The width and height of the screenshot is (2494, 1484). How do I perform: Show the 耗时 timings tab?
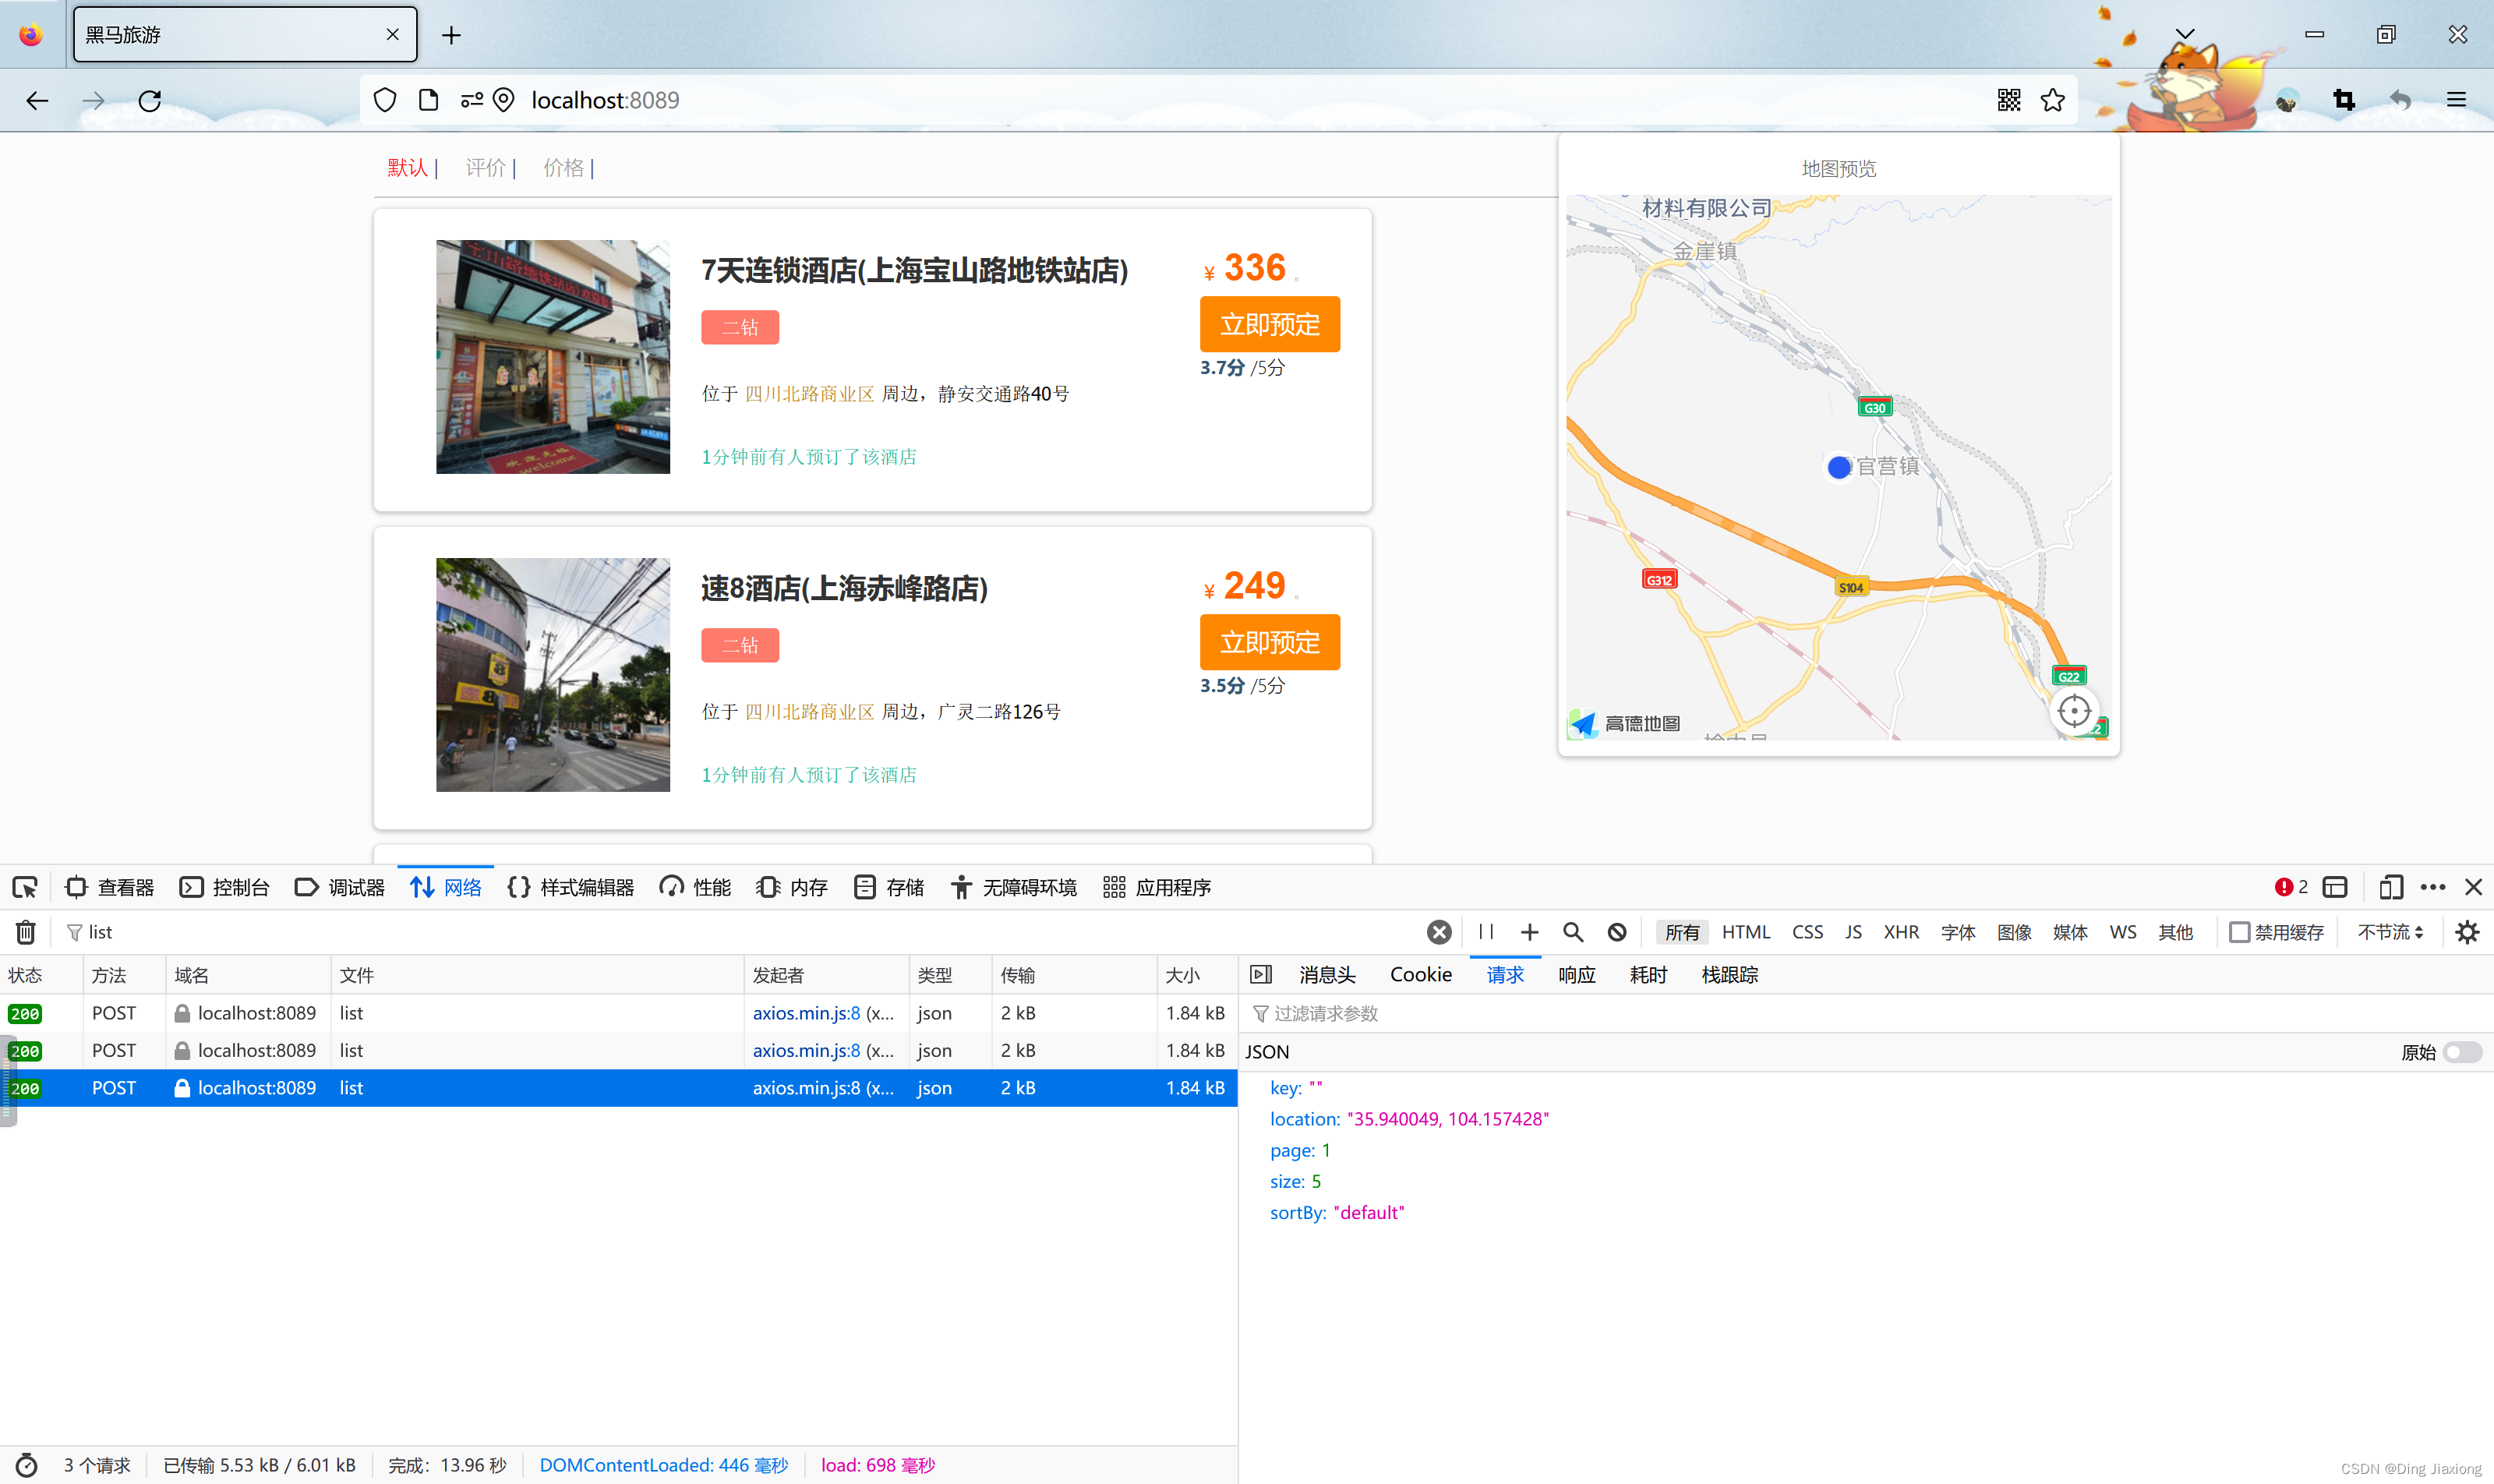tap(1649, 975)
